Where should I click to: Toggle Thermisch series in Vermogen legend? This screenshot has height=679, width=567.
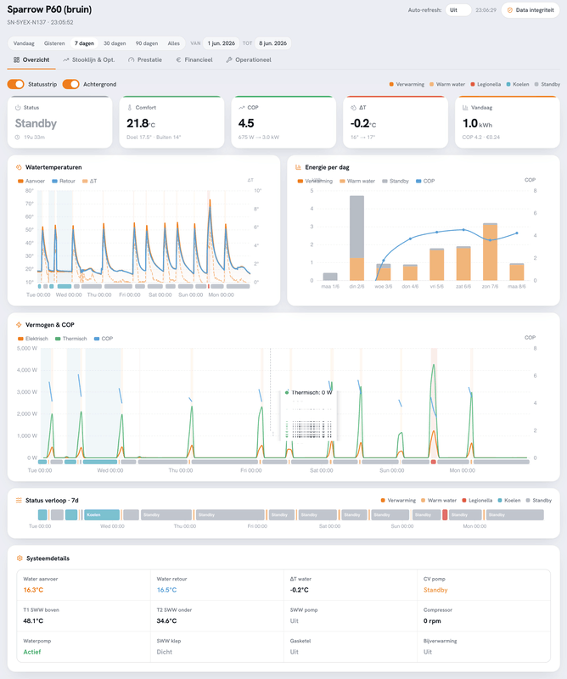71,339
